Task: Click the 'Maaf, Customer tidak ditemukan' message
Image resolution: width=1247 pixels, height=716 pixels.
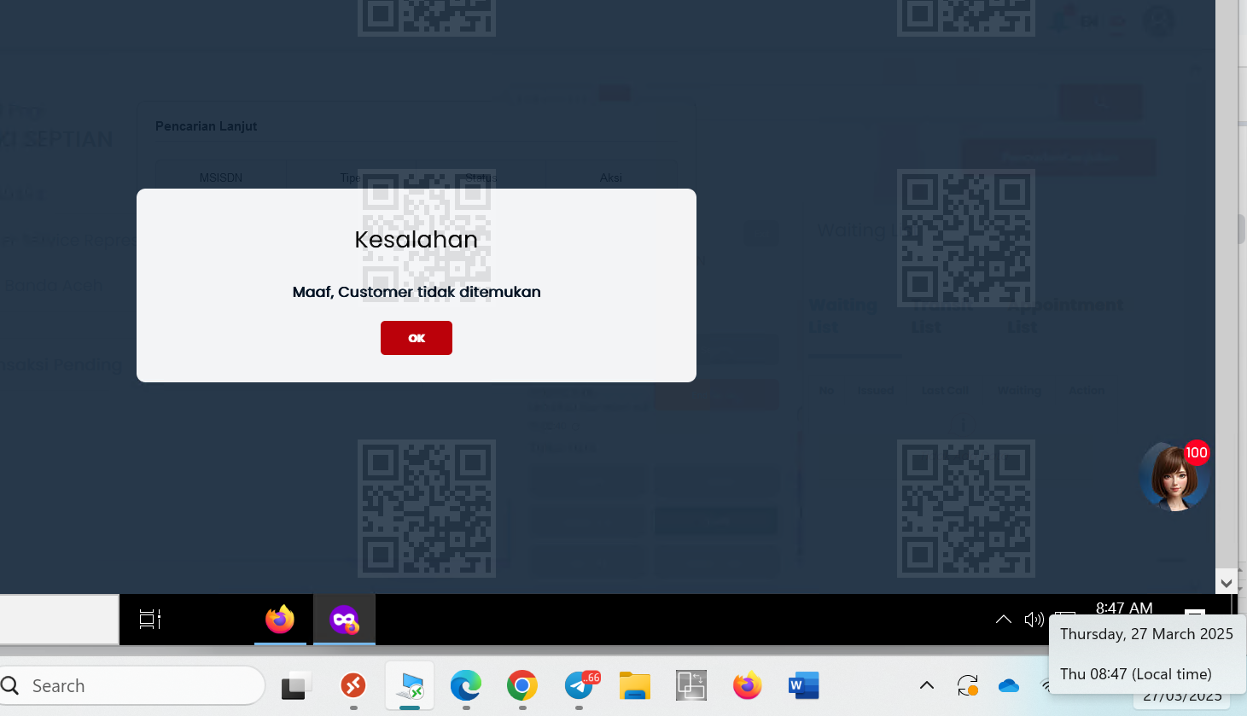Action: (x=417, y=292)
